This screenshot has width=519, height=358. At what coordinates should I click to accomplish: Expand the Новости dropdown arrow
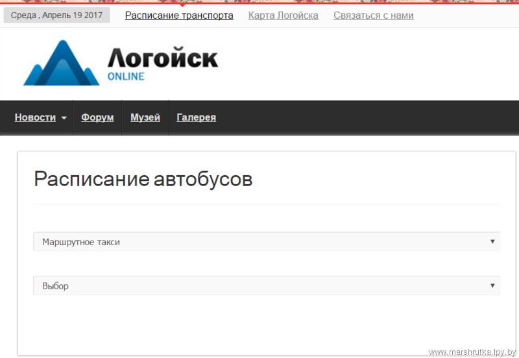(x=64, y=118)
